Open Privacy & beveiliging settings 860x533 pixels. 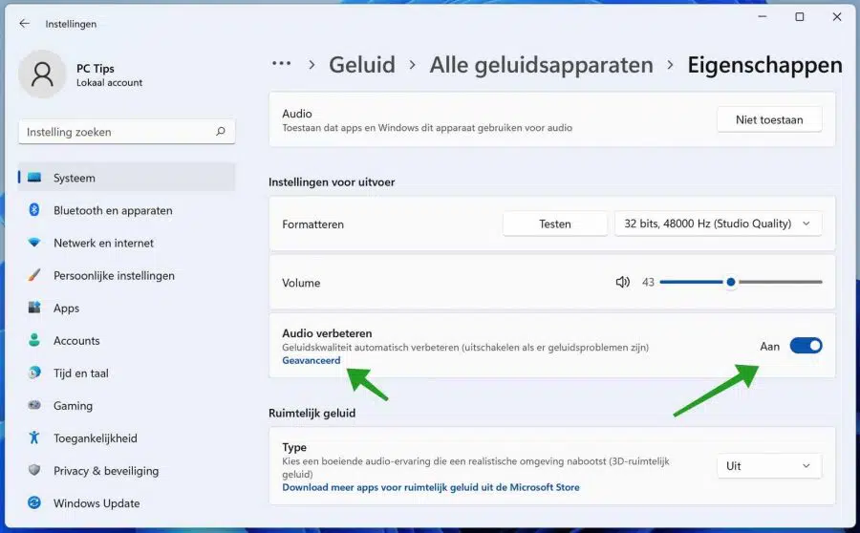[x=127, y=471]
